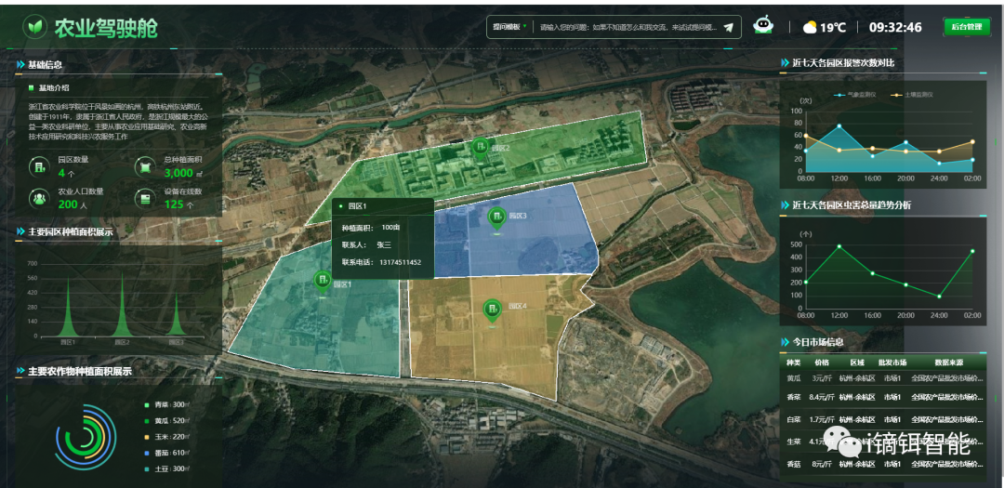Click the 设备在线数 device icon

(x=145, y=198)
